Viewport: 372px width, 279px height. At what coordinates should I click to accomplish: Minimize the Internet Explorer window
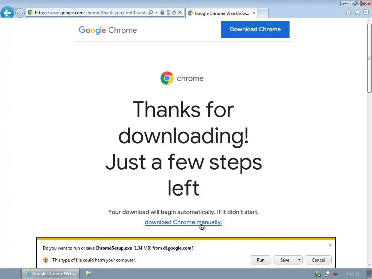point(345,4)
